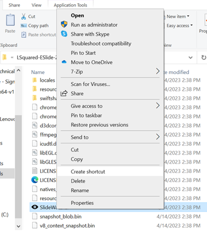Select the locales folder name
The height and width of the screenshot is (231, 207).
click(x=47, y=80)
